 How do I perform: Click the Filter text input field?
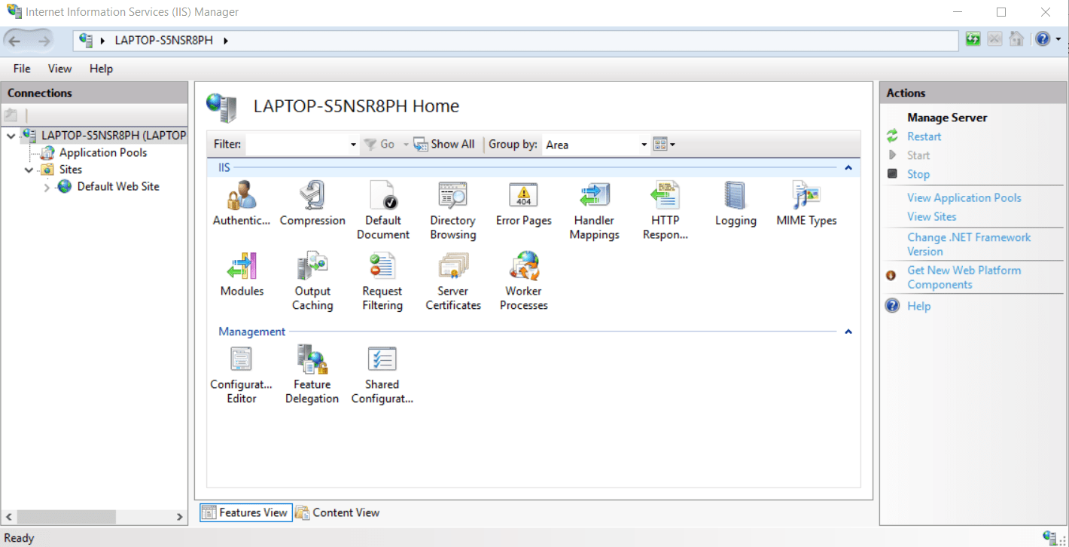click(297, 145)
